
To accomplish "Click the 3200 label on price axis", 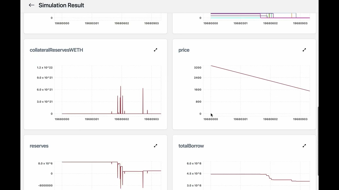I will pos(198,68).
